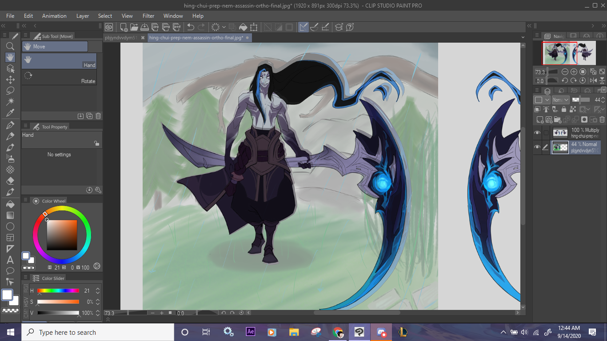Toggle Snap to Ruler in command bar

click(303, 27)
